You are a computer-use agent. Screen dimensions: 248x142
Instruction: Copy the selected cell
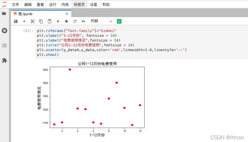pos(41,21)
